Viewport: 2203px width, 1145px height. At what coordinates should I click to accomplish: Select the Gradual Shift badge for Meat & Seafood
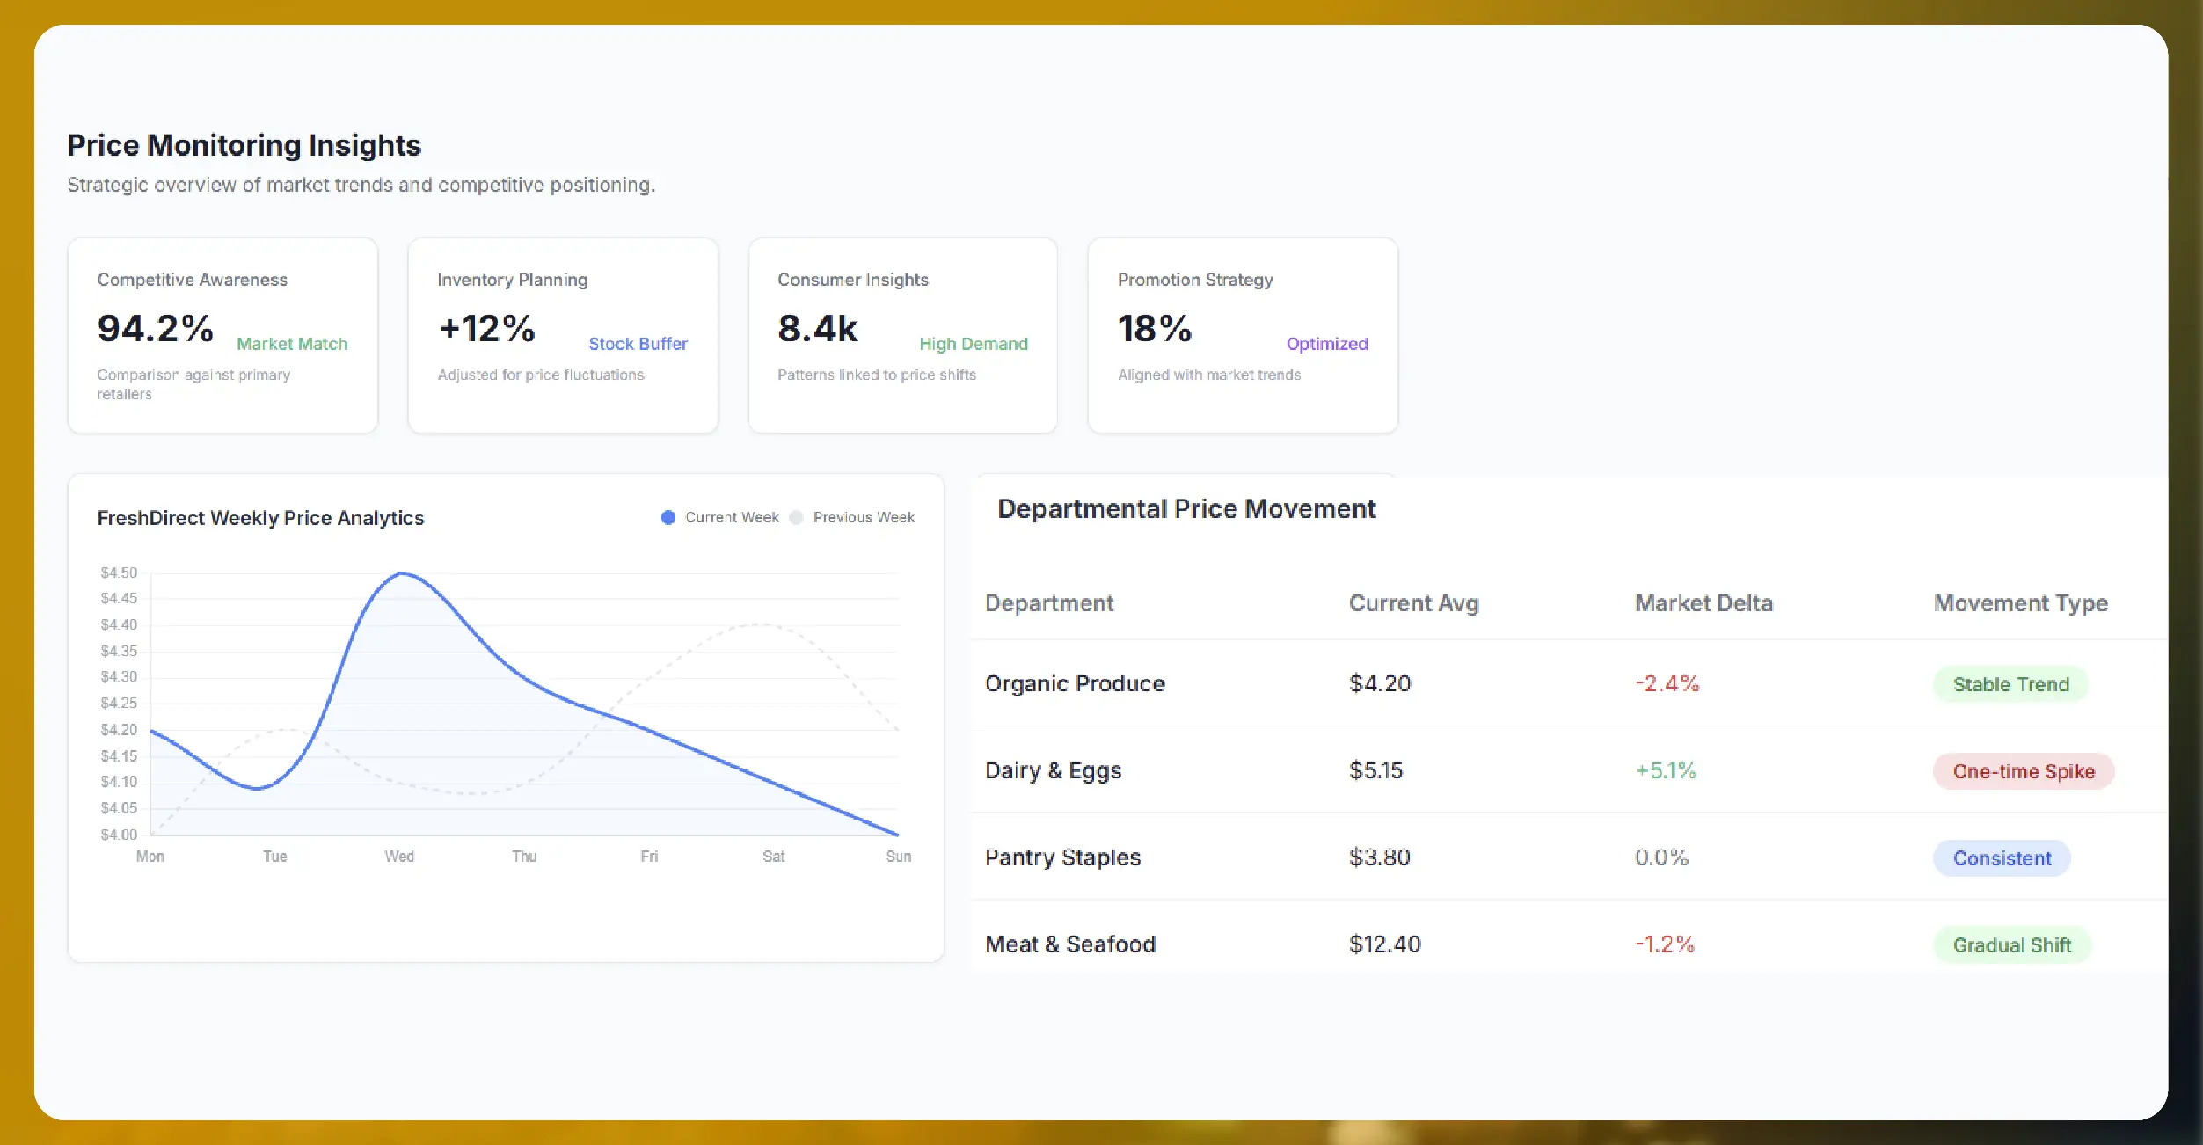[x=2011, y=944]
